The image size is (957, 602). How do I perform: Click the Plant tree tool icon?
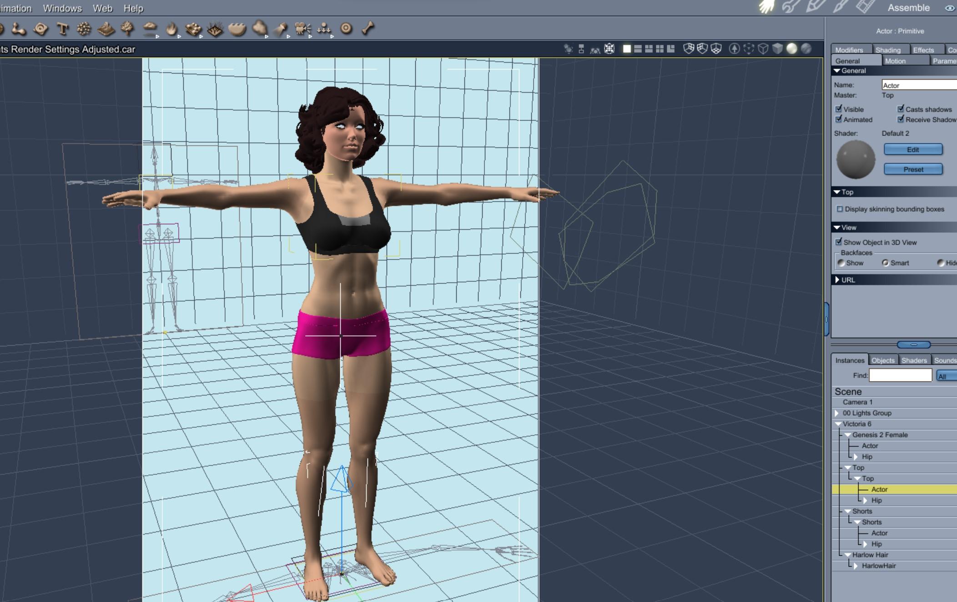[x=127, y=29]
